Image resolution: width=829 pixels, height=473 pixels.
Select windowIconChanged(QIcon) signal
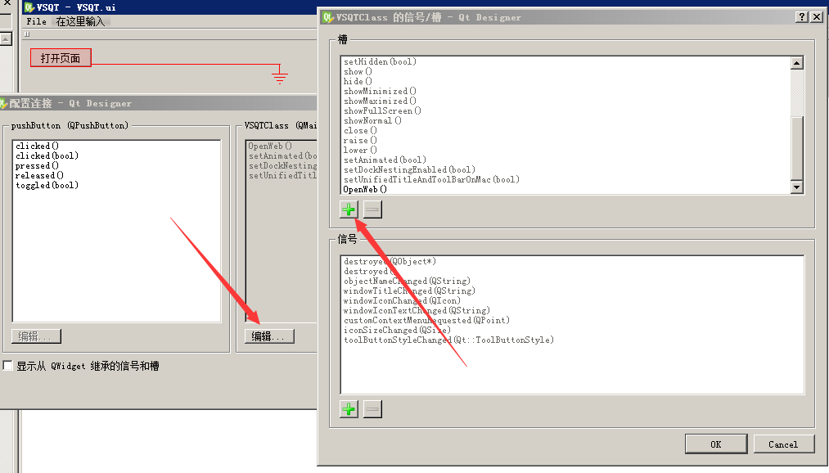point(402,300)
